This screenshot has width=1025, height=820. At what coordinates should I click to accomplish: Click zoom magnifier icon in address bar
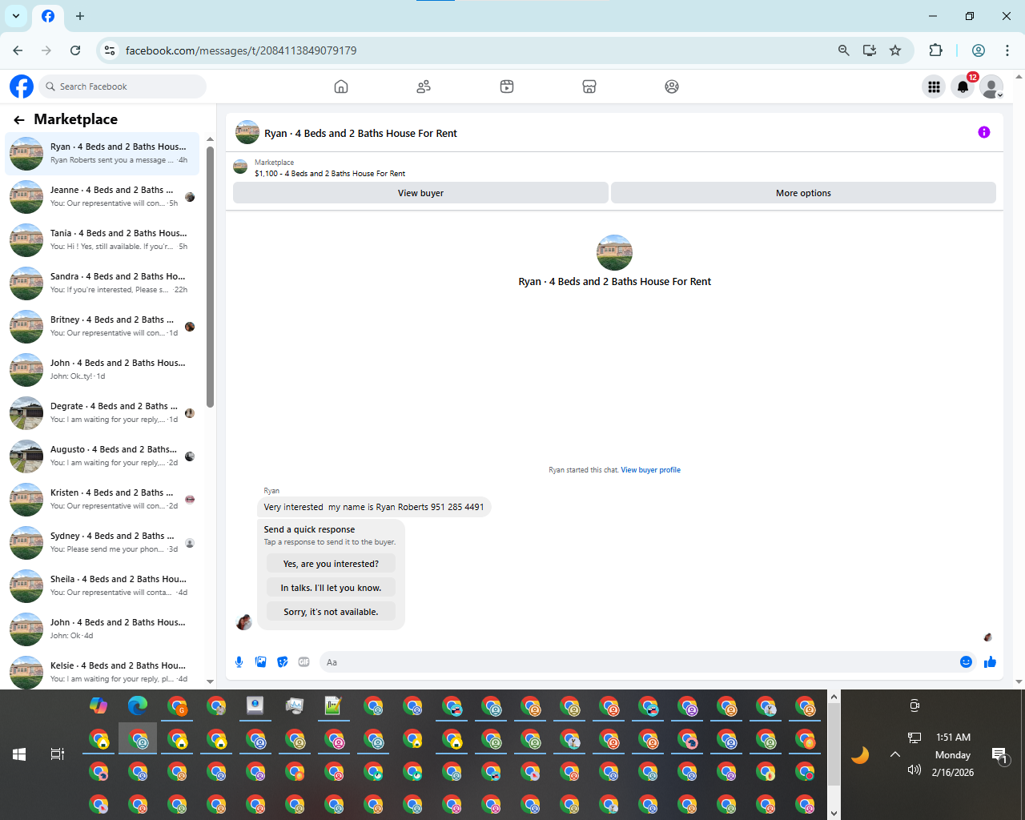843,50
